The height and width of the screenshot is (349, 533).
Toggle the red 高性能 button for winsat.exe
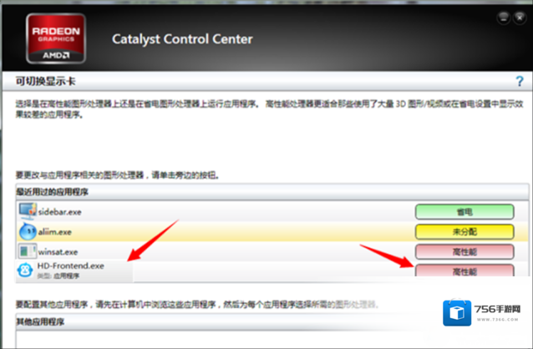pyautogui.click(x=464, y=252)
